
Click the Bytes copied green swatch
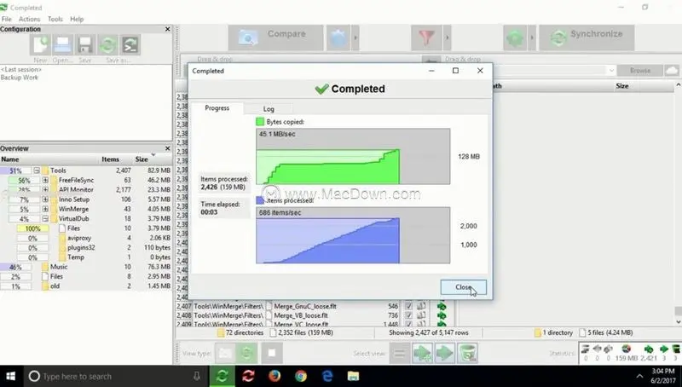pyautogui.click(x=260, y=122)
